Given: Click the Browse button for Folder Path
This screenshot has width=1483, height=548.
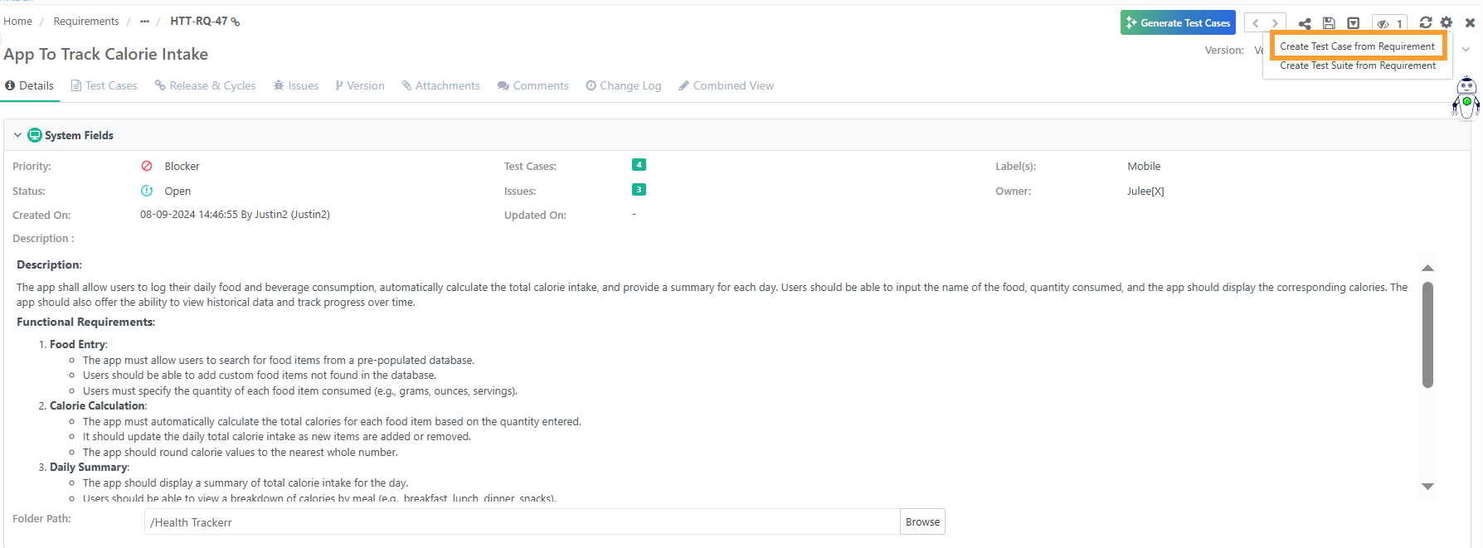Looking at the screenshot, I should coord(922,521).
